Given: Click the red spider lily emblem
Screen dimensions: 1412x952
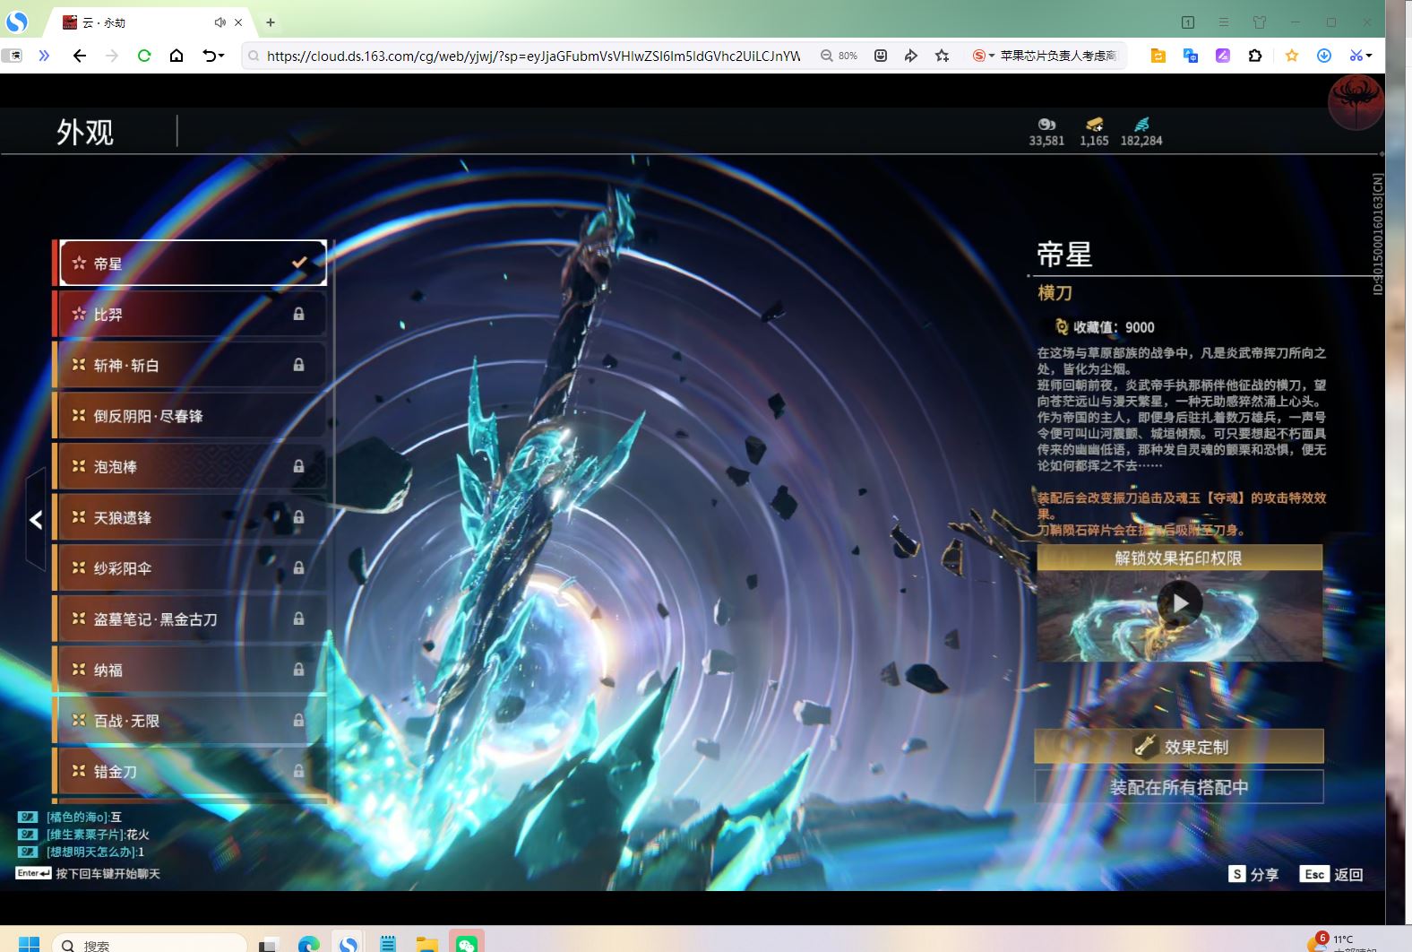Looking at the screenshot, I should 1356,100.
